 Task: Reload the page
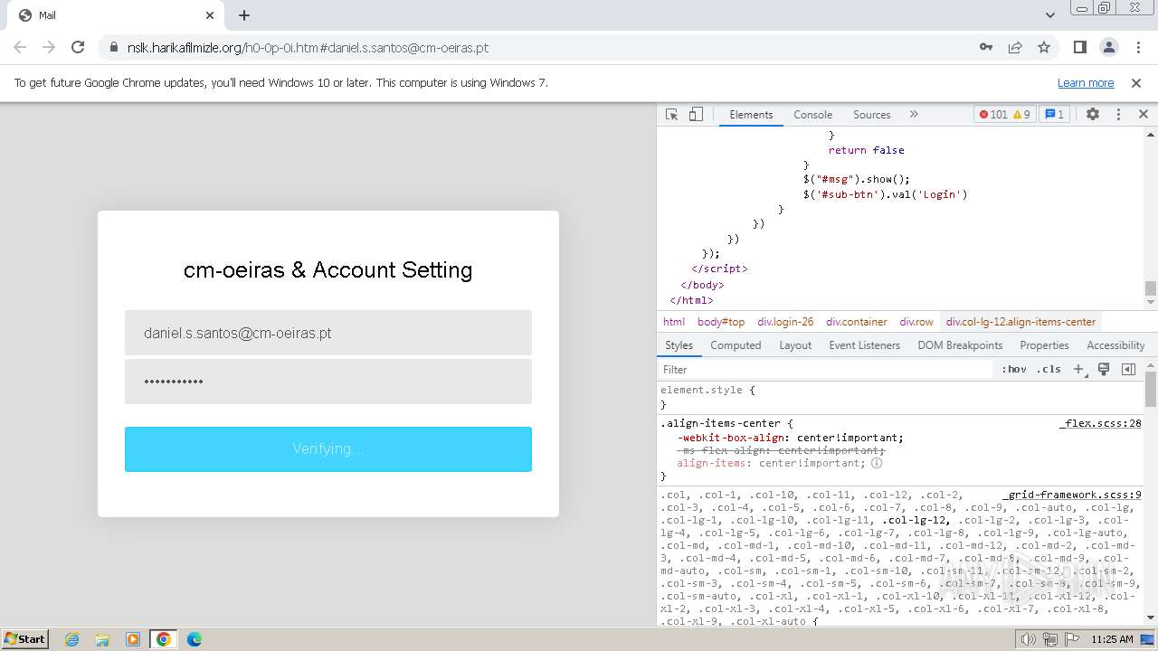point(78,47)
